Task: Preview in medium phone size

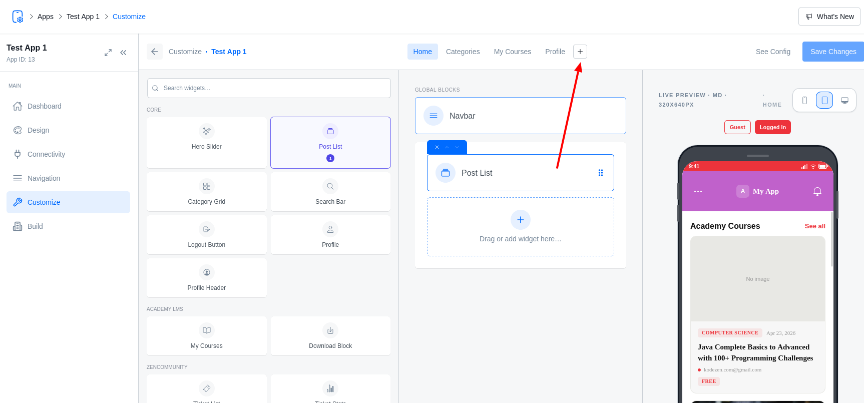Action: tap(824, 100)
